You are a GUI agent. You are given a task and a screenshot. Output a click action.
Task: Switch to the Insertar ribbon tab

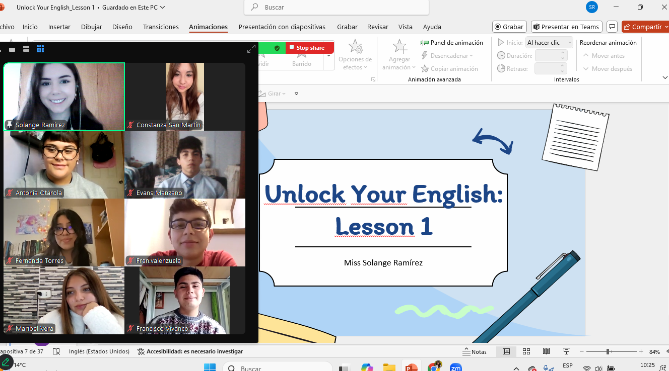pyautogui.click(x=59, y=27)
